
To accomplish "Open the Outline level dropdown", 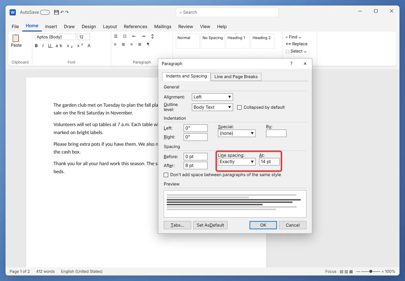I will [212, 107].
